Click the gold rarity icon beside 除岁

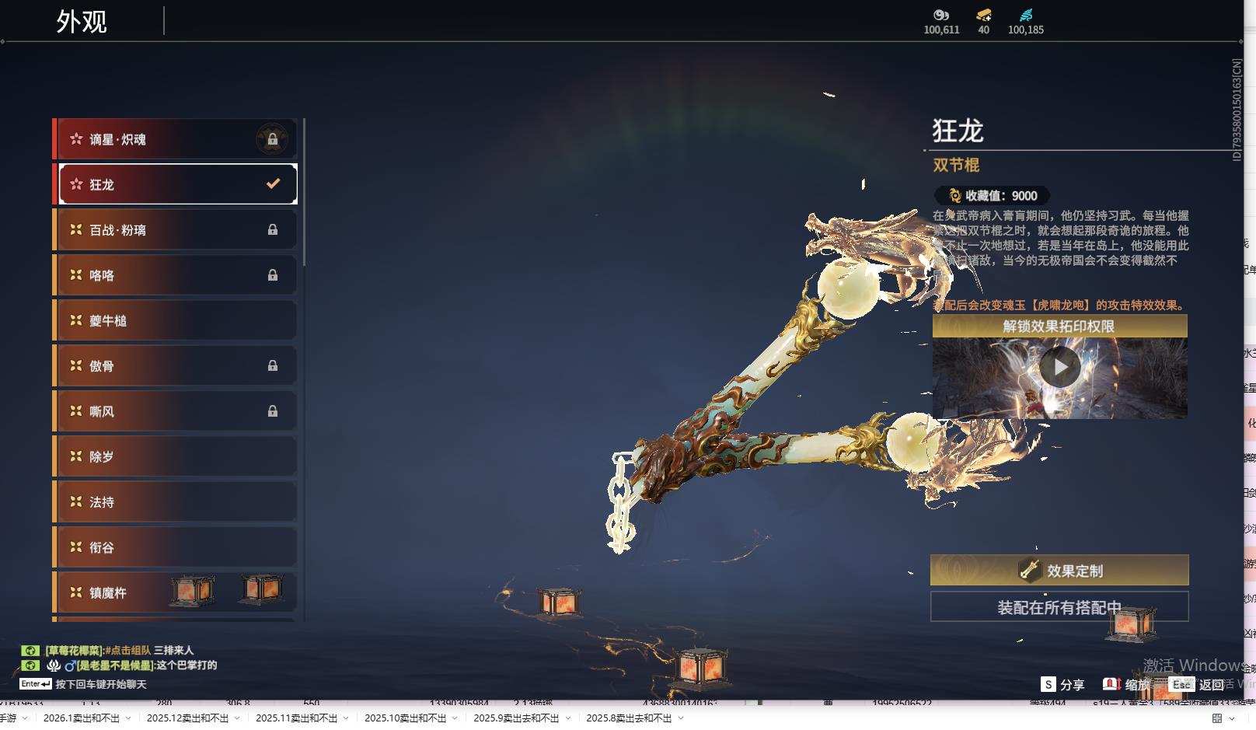76,456
